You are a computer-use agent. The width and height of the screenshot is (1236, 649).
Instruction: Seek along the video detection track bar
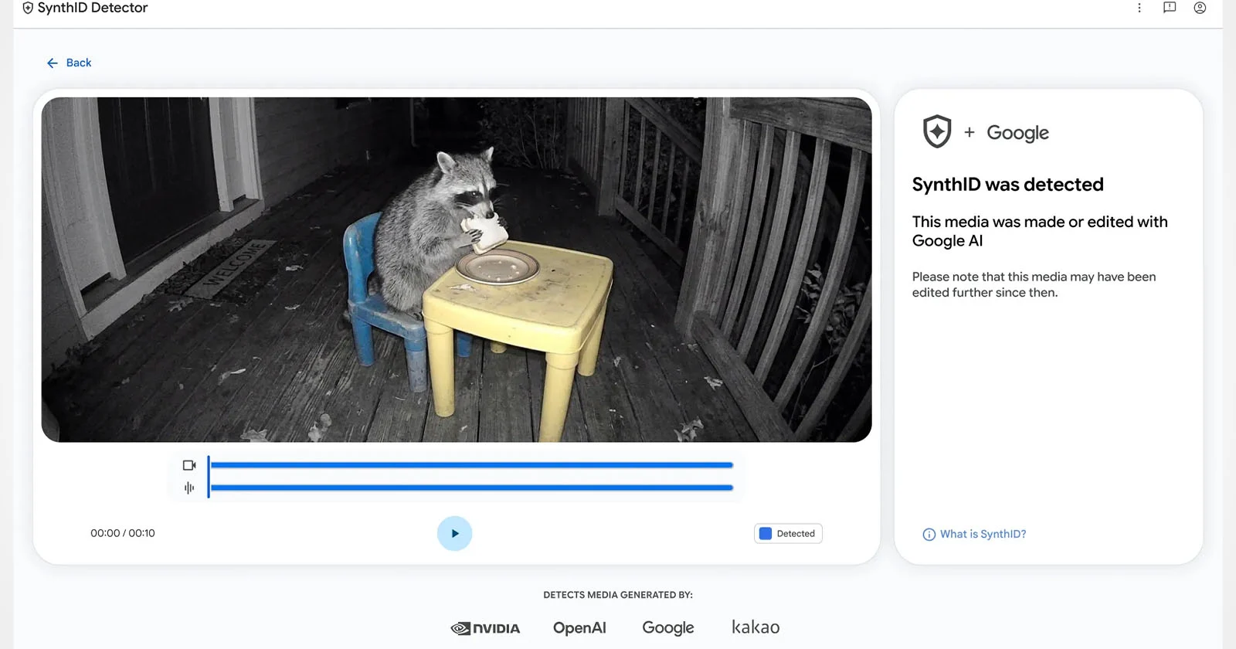click(472, 465)
